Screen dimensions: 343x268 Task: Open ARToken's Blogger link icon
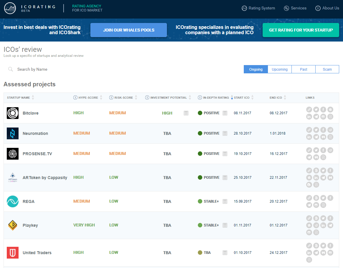pyautogui.click(x=309, y=185)
